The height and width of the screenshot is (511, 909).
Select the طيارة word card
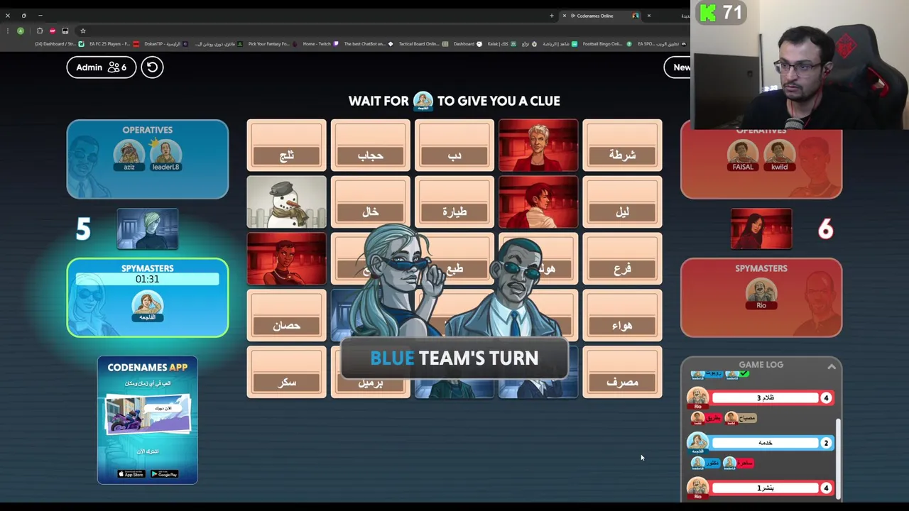454,202
